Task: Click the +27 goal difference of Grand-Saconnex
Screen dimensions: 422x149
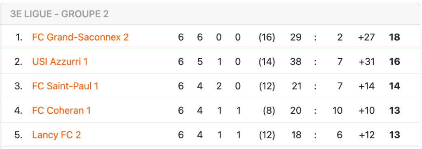Action: coord(366,37)
